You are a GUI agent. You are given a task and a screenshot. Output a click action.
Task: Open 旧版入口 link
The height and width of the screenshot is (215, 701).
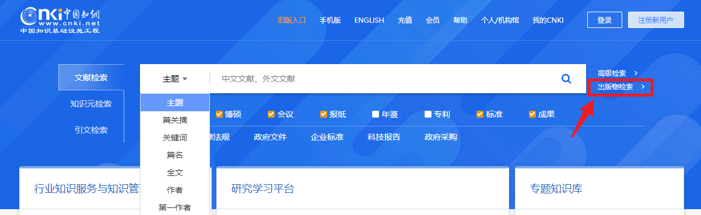coord(292,20)
